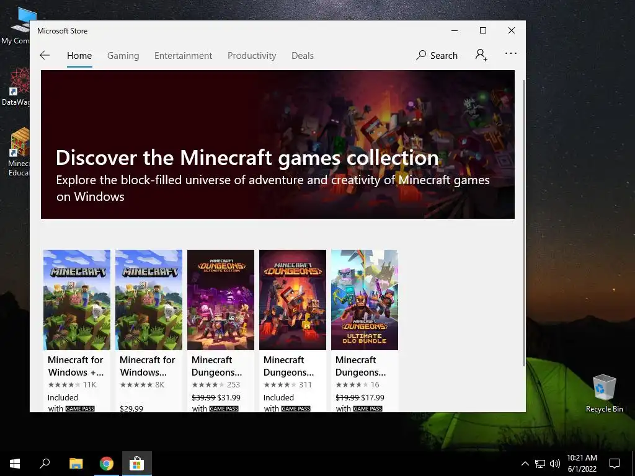Click the $19.99 $17.99 price line
635x476 pixels.
click(360, 397)
